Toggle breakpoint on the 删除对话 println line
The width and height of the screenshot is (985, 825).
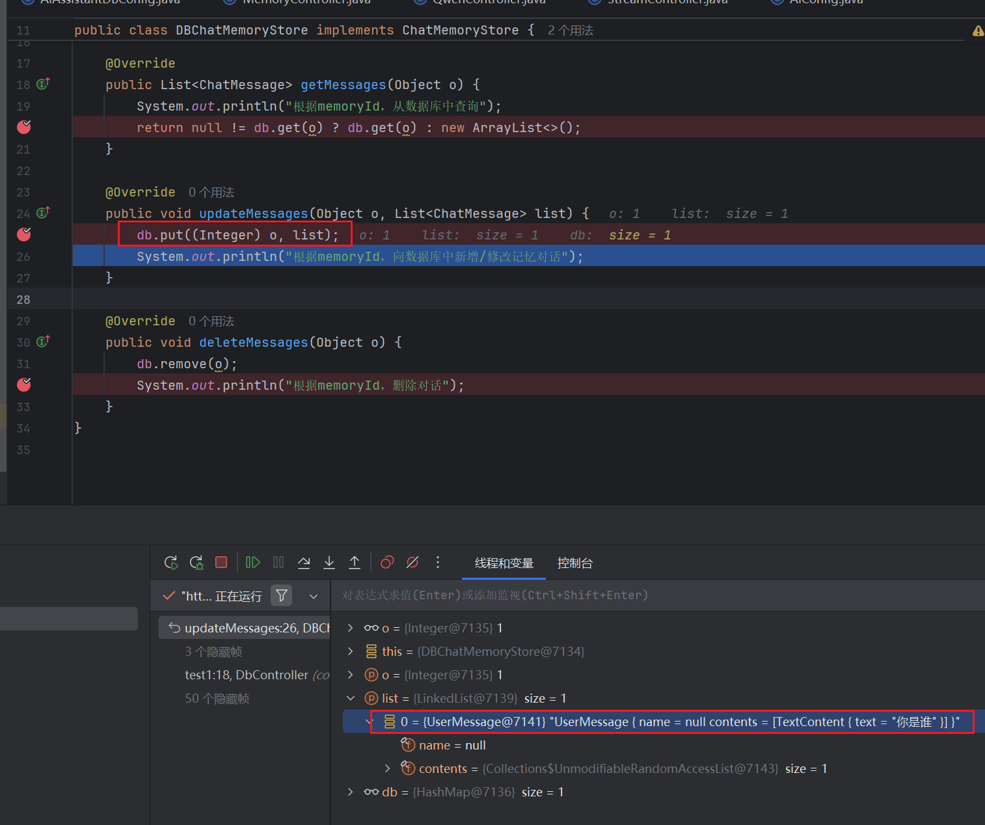(24, 385)
